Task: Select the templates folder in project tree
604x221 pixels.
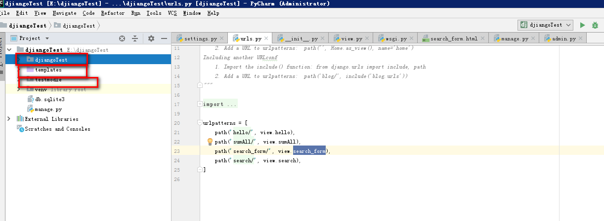Action: pyautogui.click(x=48, y=70)
